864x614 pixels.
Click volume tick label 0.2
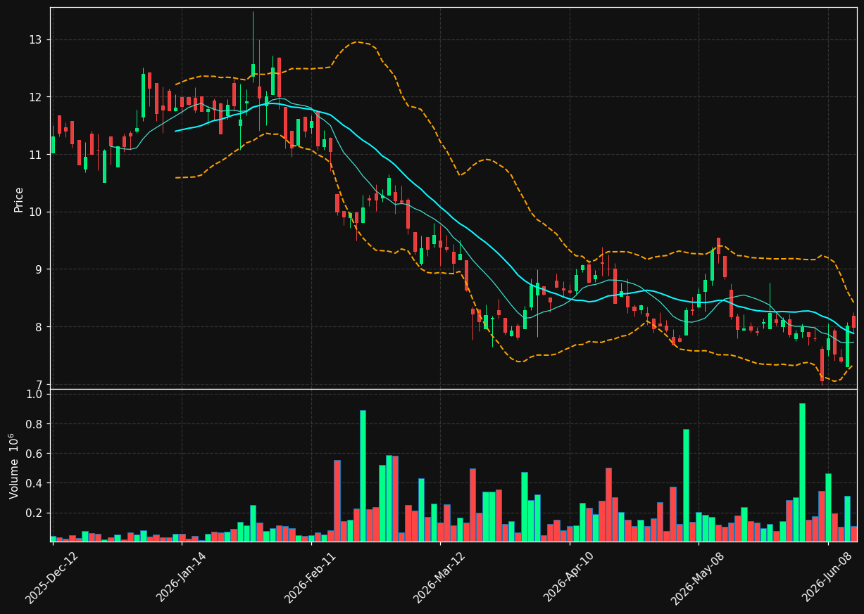coord(34,513)
